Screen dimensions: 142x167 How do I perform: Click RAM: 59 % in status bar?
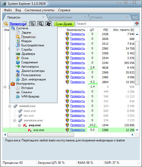(x=85, y=163)
